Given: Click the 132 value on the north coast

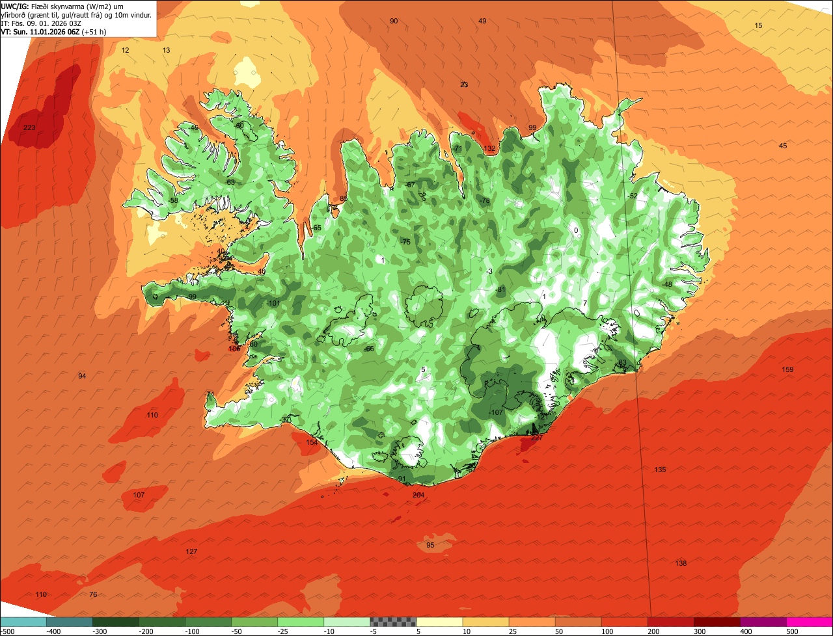Looking at the screenshot, I should [x=490, y=148].
